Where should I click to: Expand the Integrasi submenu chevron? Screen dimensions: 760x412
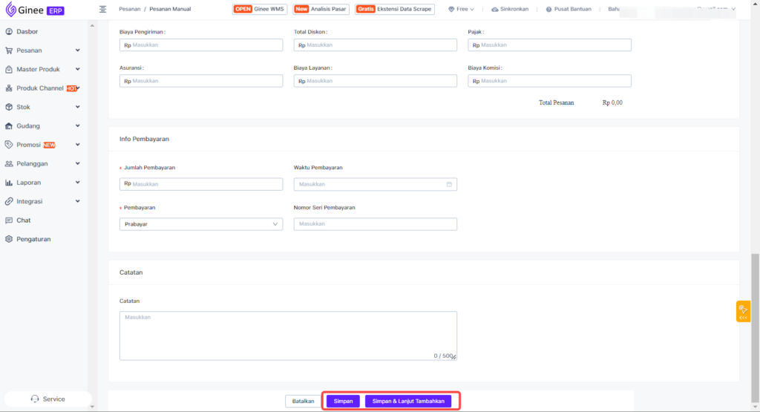click(77, 202)
